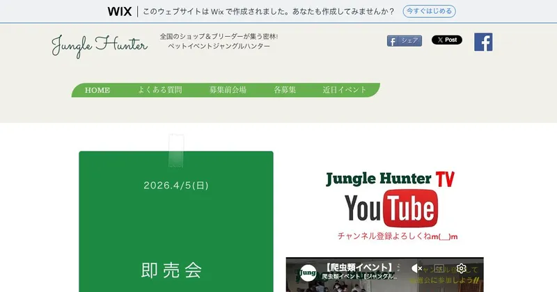The image size is (557, 292).
Task: Open the HOME menu item
Action: 97,90
